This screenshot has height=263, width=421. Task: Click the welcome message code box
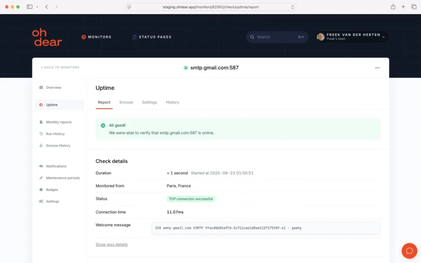[x=266, y=228]
